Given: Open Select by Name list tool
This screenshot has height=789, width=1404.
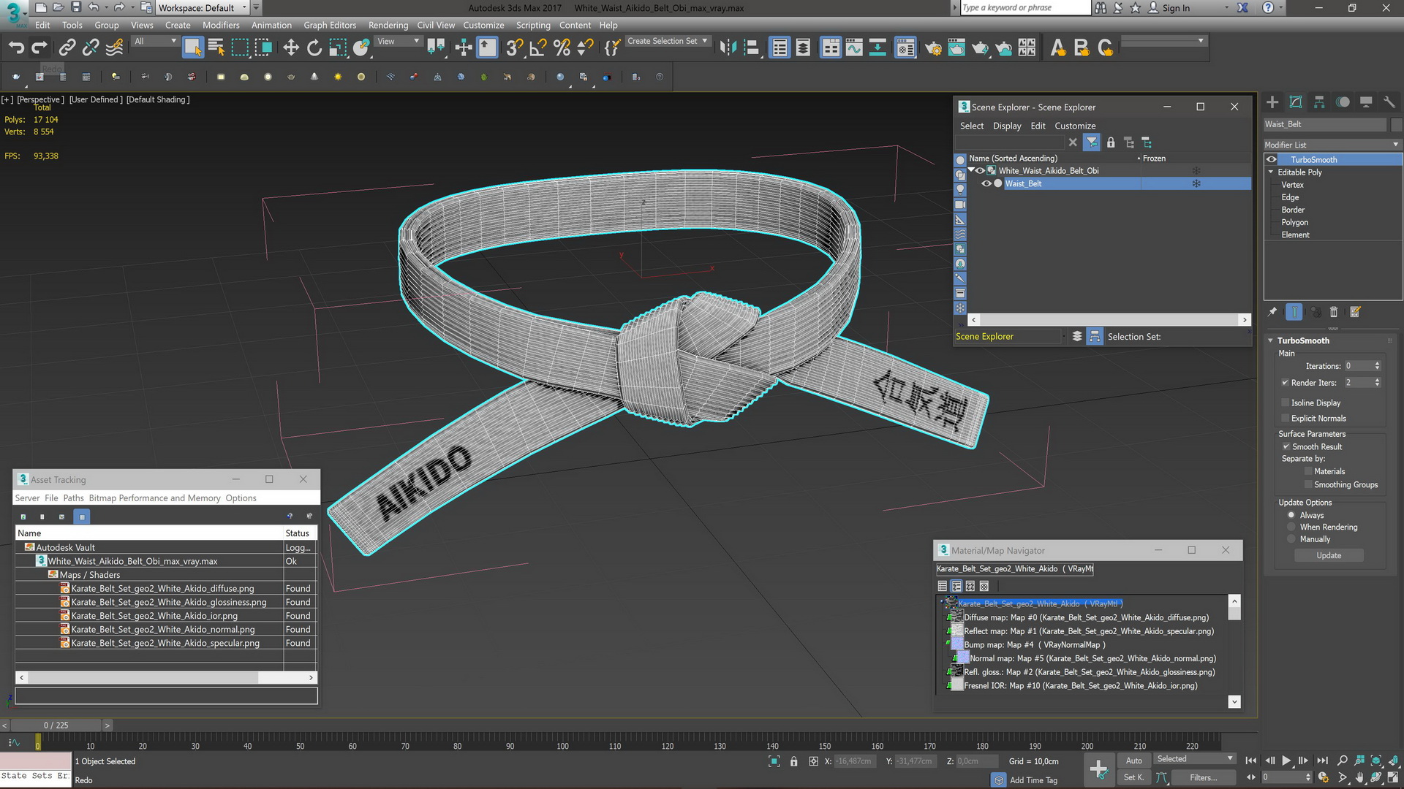Looking at the screenshot, I should (x=216, y=48).
